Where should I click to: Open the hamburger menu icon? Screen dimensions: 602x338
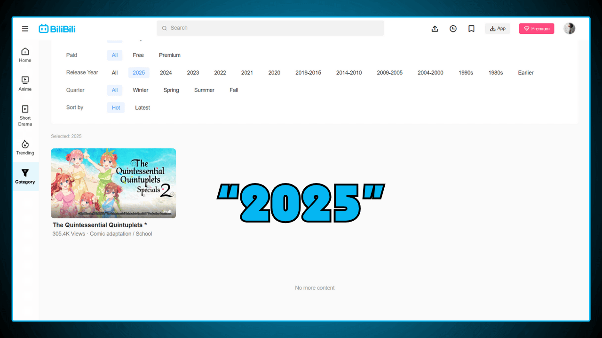click(x=25, y=29)
